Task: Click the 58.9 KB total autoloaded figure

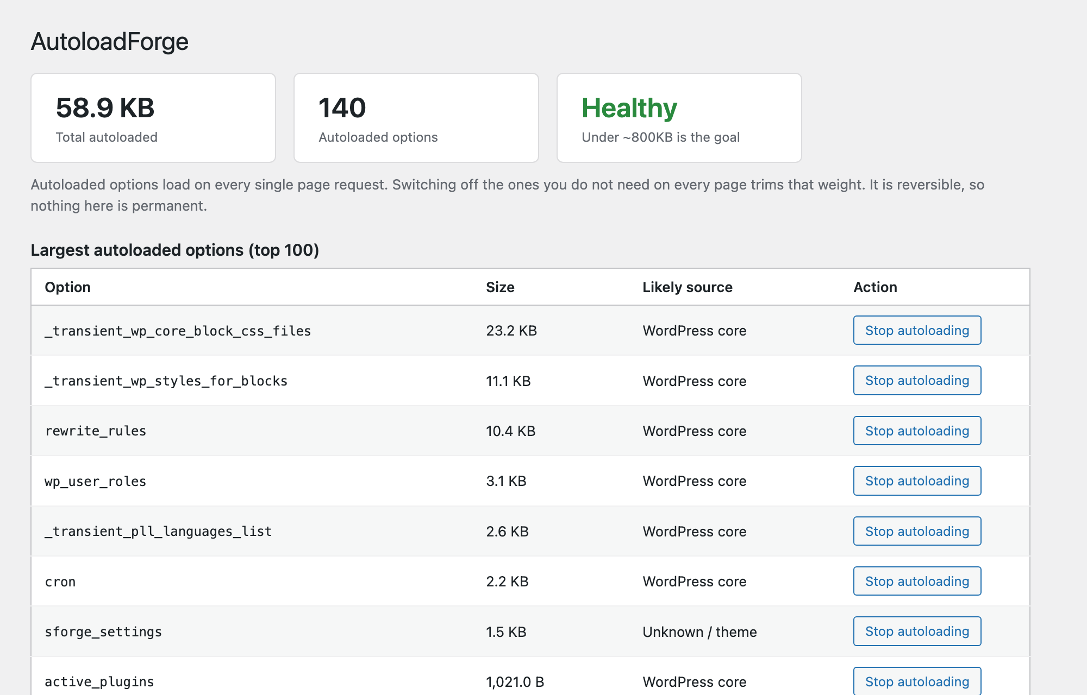Action: (x=105, y=108)
